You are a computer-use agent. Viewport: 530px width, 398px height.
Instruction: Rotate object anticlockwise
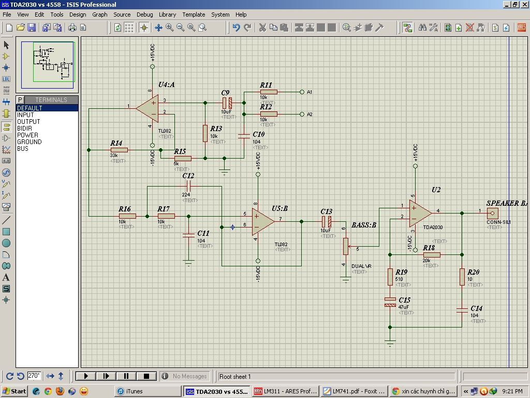(21, 376)
